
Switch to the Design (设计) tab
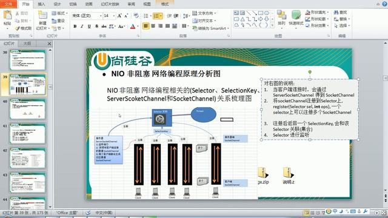coord(57,4)
